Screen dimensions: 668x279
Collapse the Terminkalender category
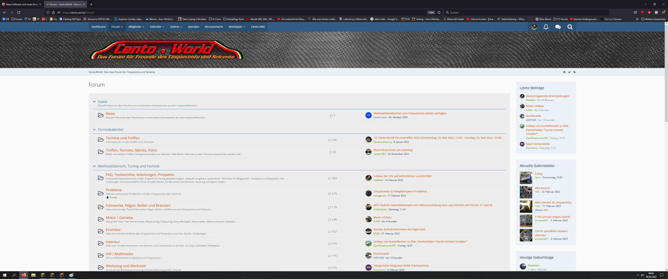(x=94, y=130)
